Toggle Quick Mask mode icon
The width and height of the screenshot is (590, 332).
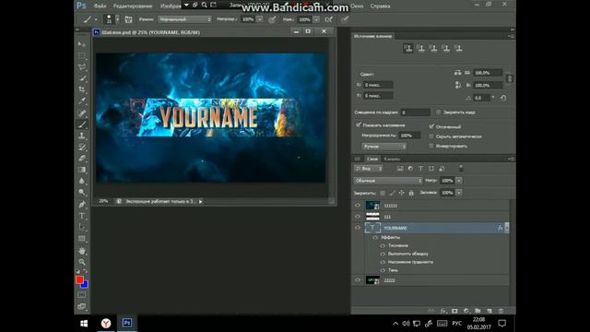coord(82,295)
